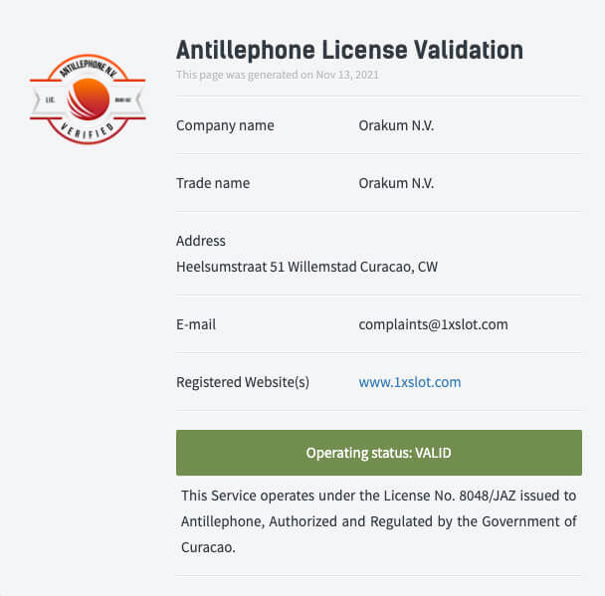The width and height of the screenshot is (605, 596).
Task: Click the complaints@1xslot.com email address
Action: point(433,324)
